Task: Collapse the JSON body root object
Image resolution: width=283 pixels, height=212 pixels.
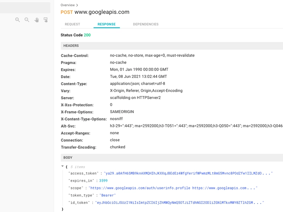Action: coord(63,166)
